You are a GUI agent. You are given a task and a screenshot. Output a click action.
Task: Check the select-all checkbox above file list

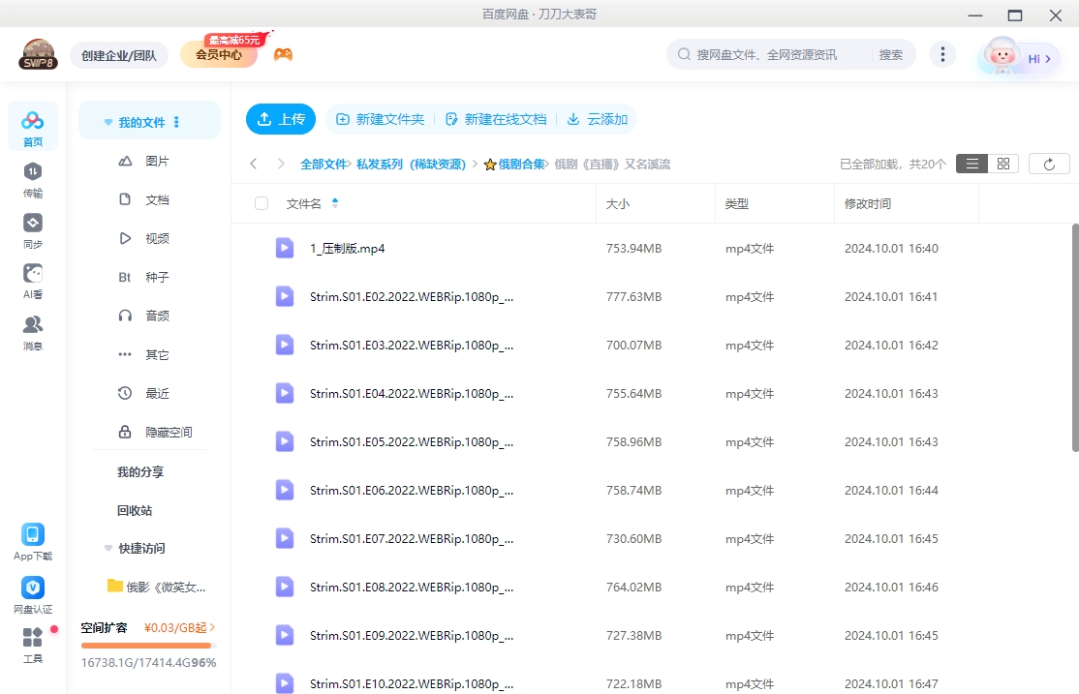point(260,203)
